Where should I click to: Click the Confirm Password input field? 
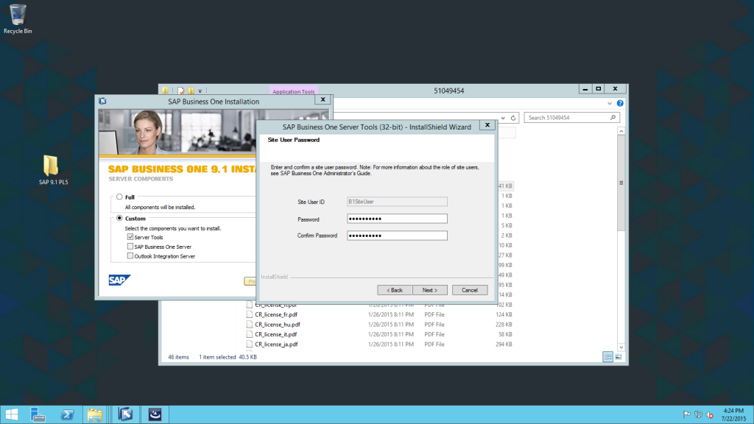[397, 236]
